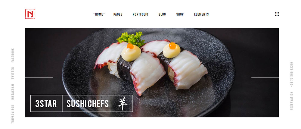The width and height of the screenshot is (301, 129).
Task: Click the red N logo icon
Action: 30,14
